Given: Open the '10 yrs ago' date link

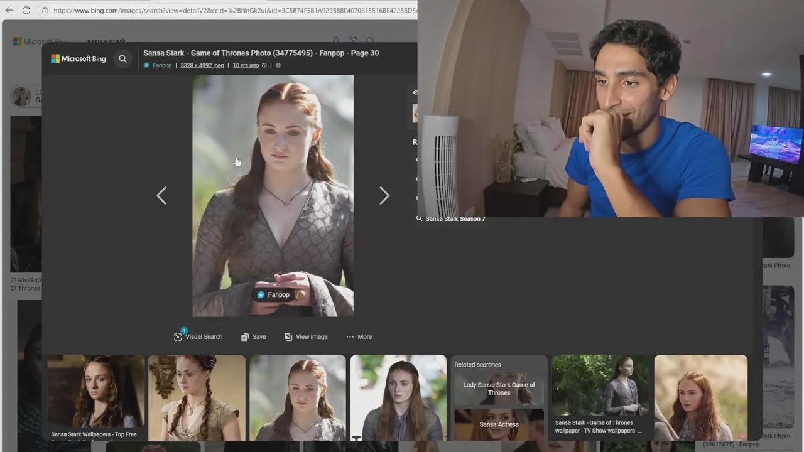Looking at the screenshot, I should point(246,65).
